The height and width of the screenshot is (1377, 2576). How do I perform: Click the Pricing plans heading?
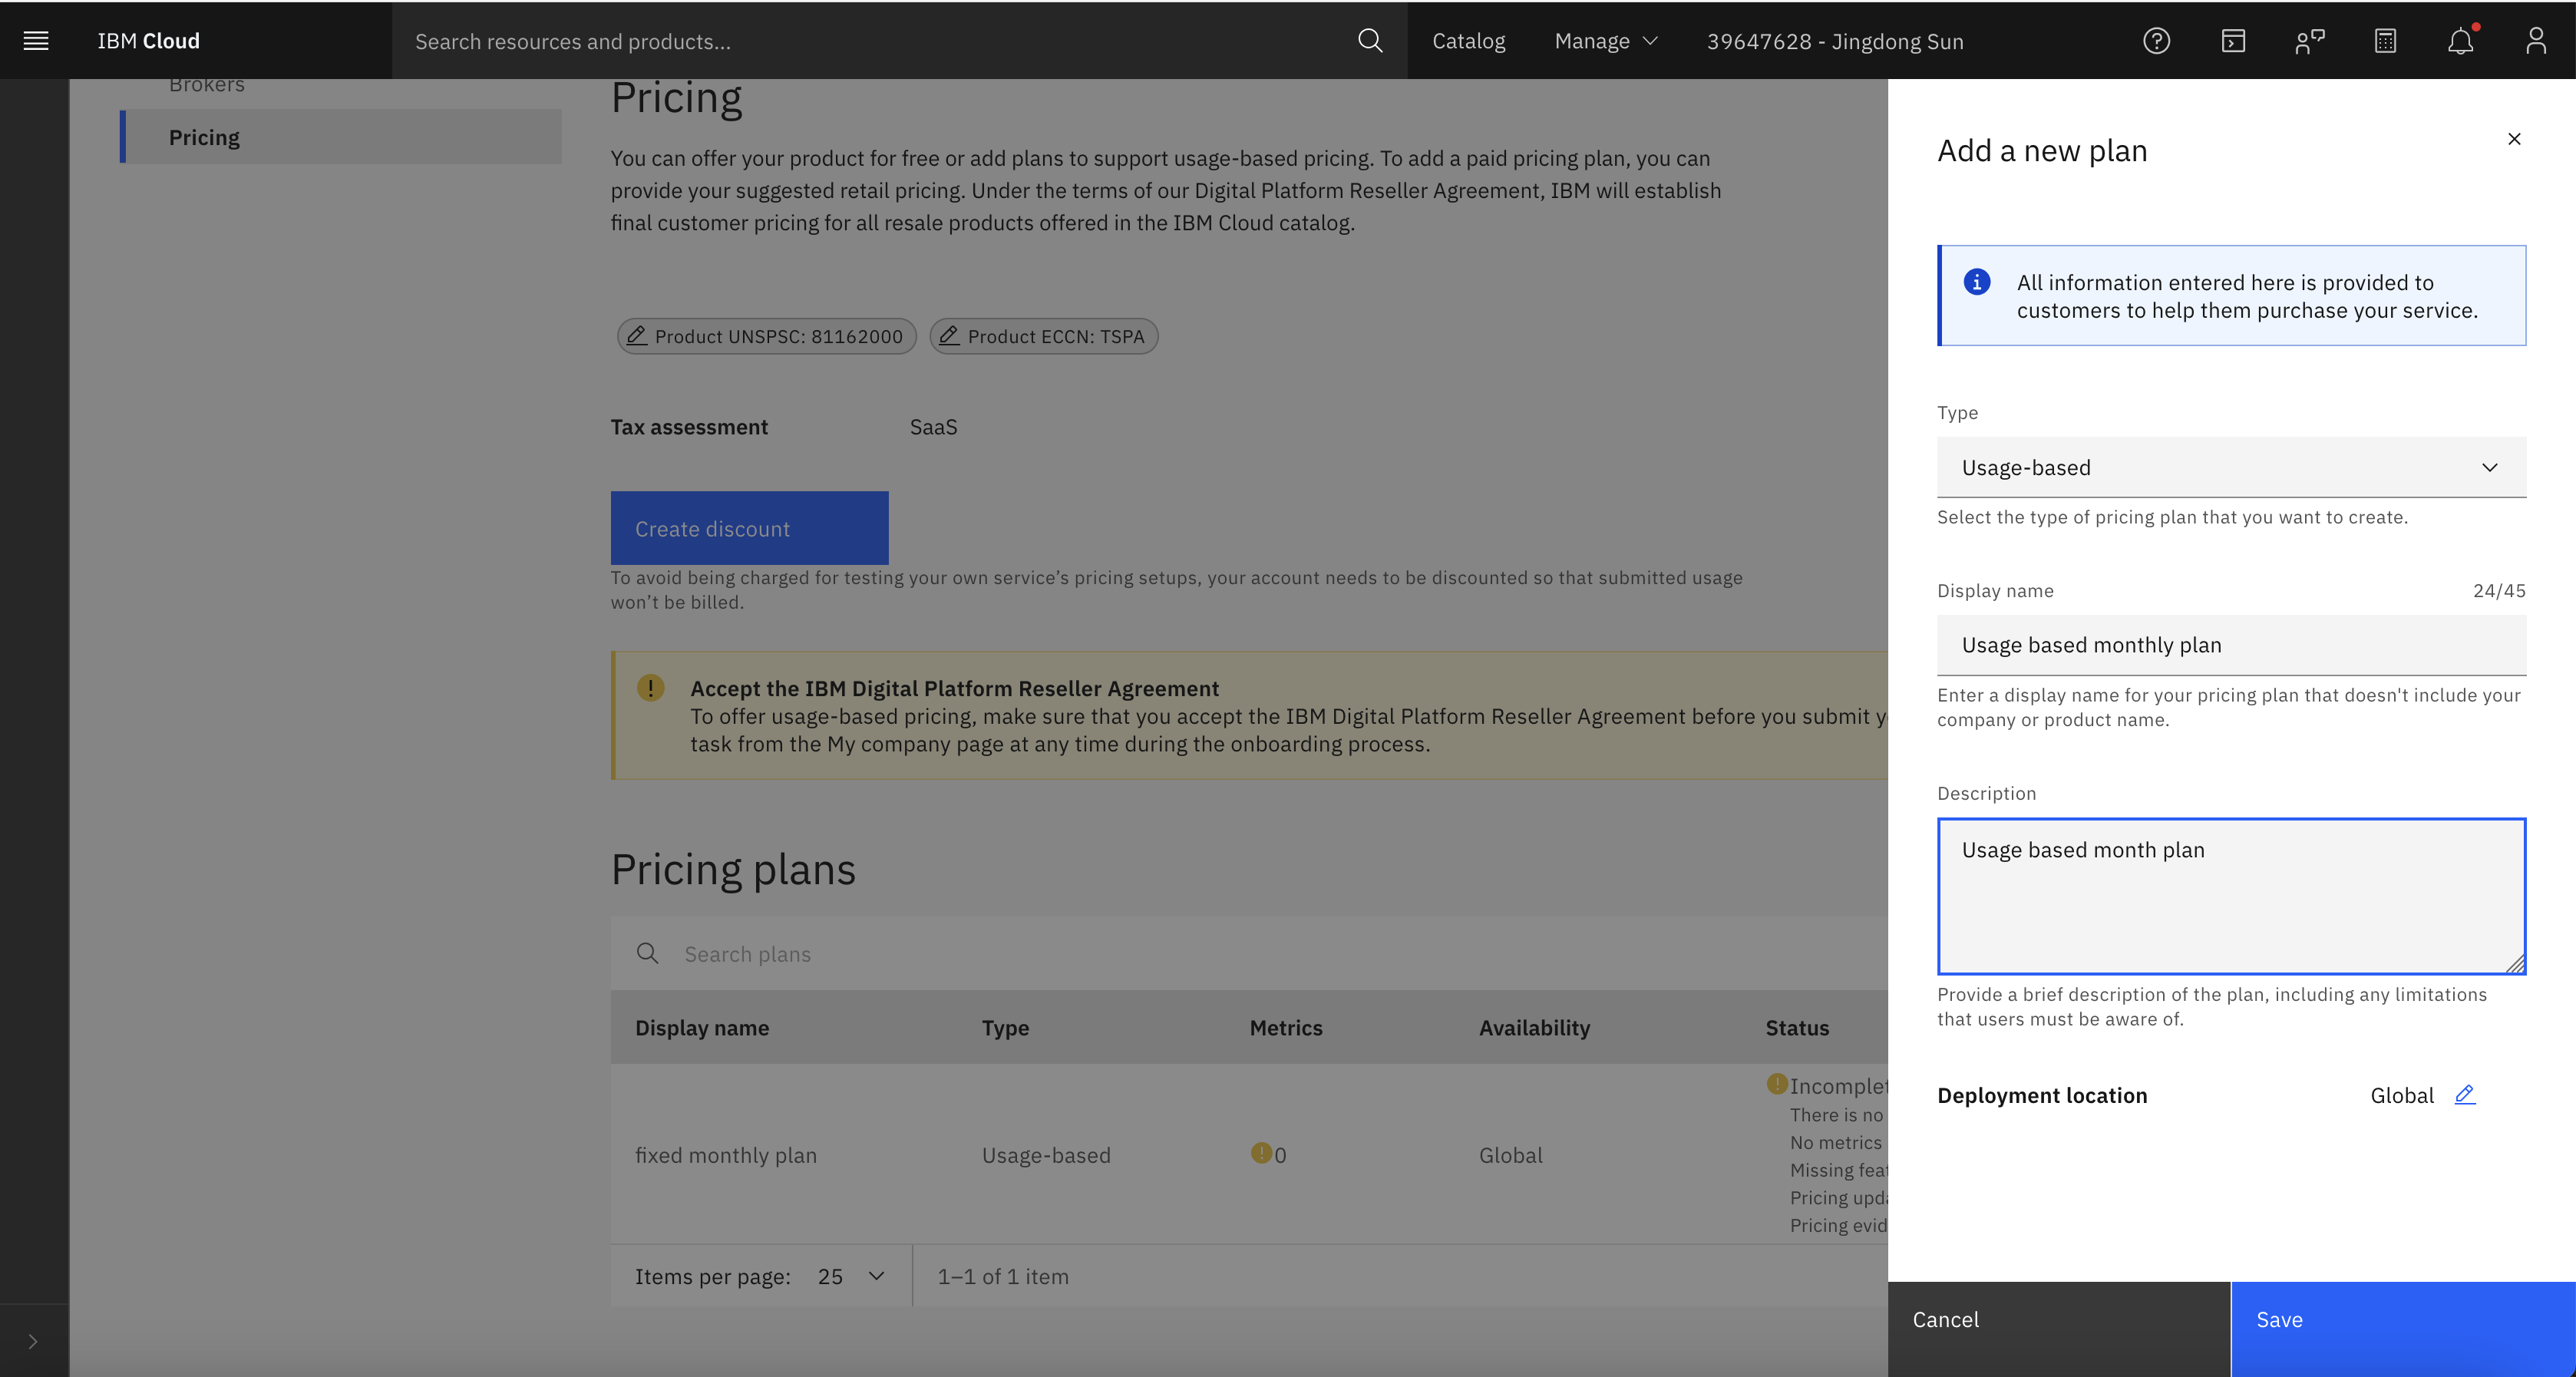[733, 869]
